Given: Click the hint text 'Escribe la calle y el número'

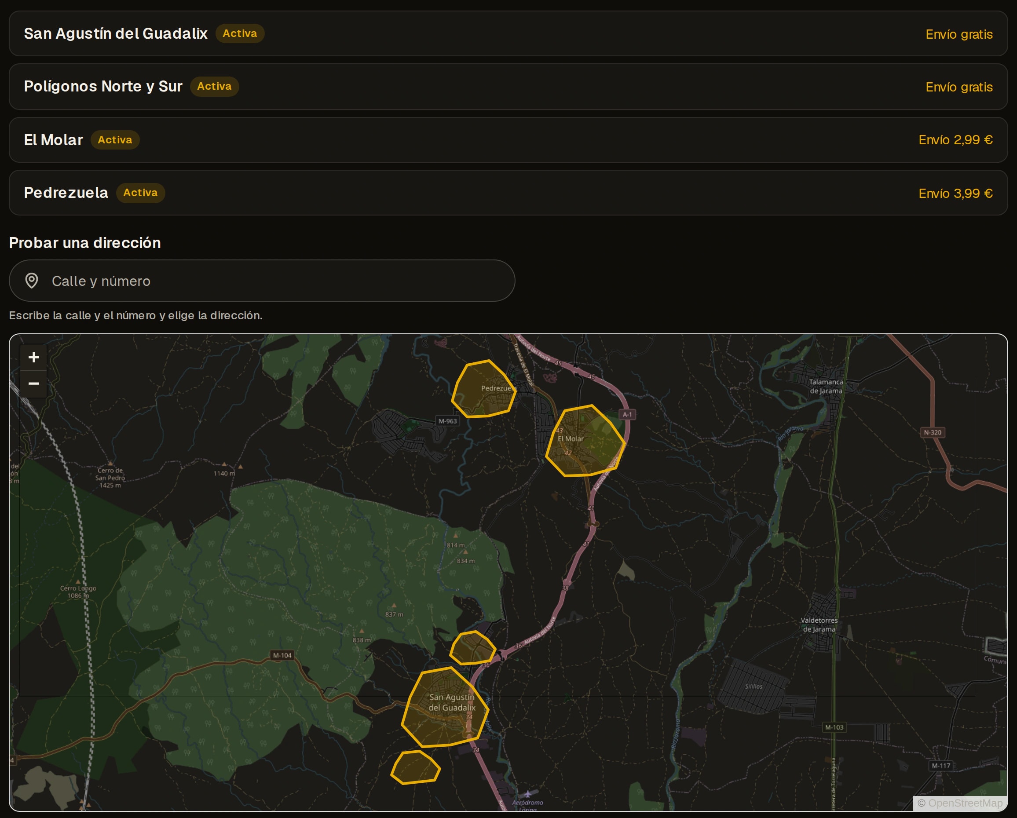Looking at the screenshot, I should point(136,315).
